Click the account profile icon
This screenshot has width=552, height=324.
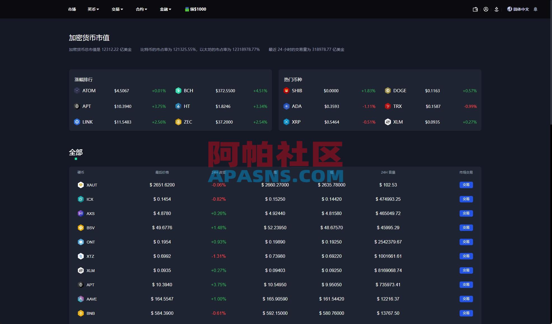pyautogui.click(x=486, y=9)
